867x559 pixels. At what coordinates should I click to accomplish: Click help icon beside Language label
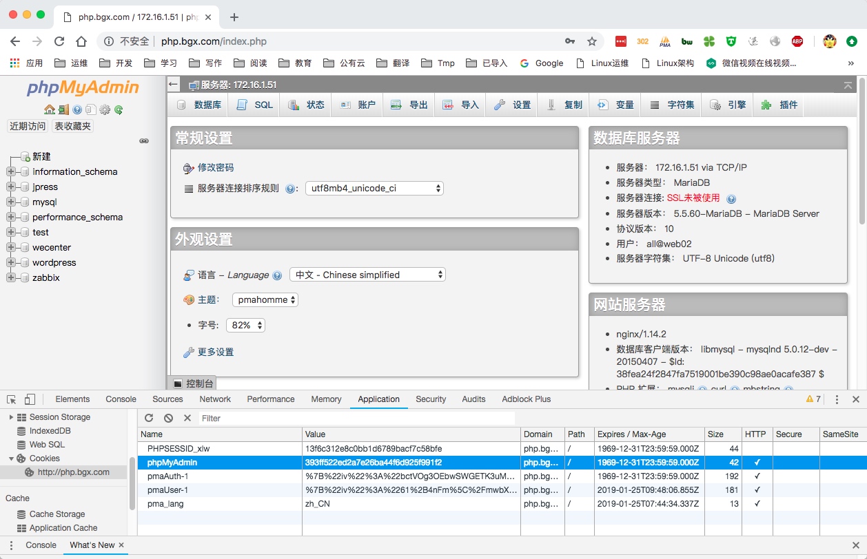point(277,275)
